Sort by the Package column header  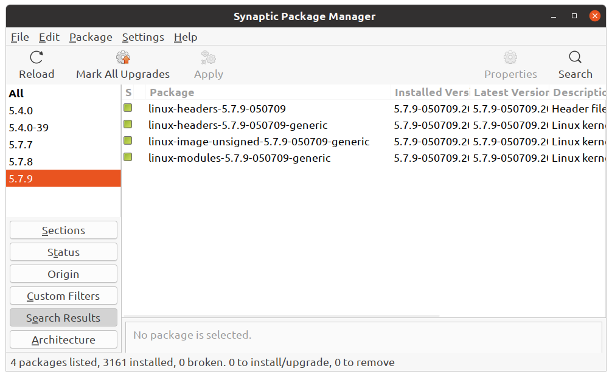coord(268,92)
